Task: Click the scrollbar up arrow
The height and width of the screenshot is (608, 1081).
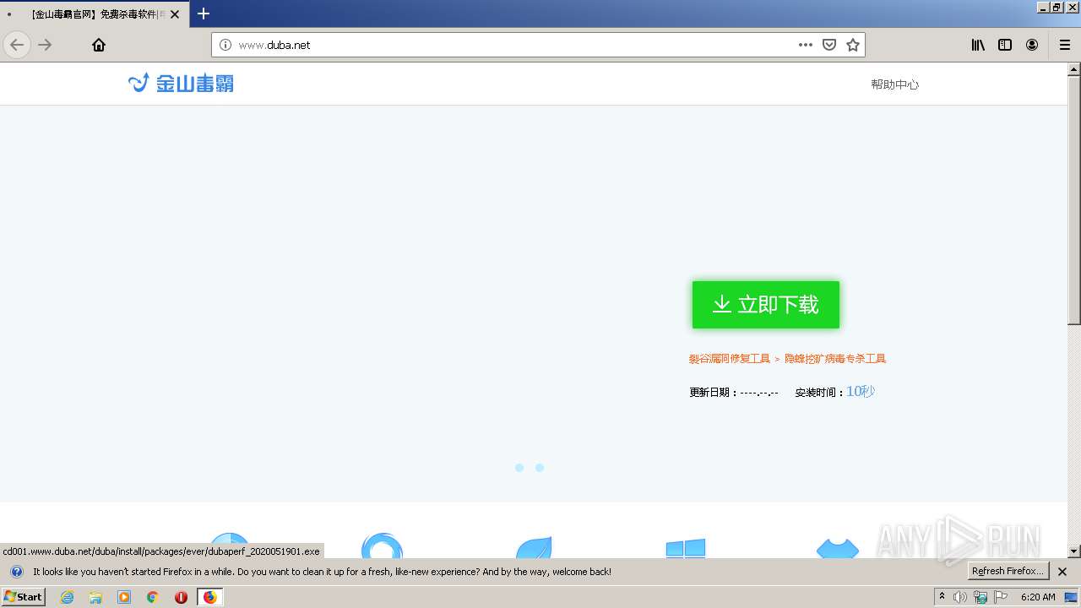Action: 1074,69
